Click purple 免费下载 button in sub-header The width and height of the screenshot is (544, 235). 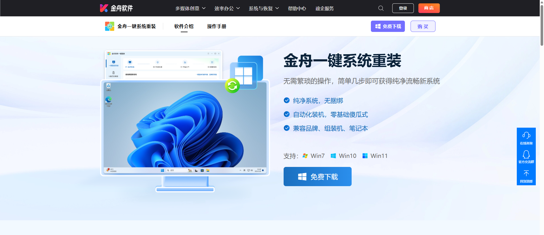[x=388, y=26]
